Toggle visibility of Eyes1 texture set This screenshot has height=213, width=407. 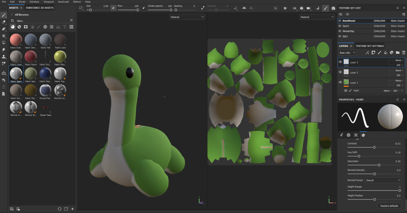(x=340, y=26)
